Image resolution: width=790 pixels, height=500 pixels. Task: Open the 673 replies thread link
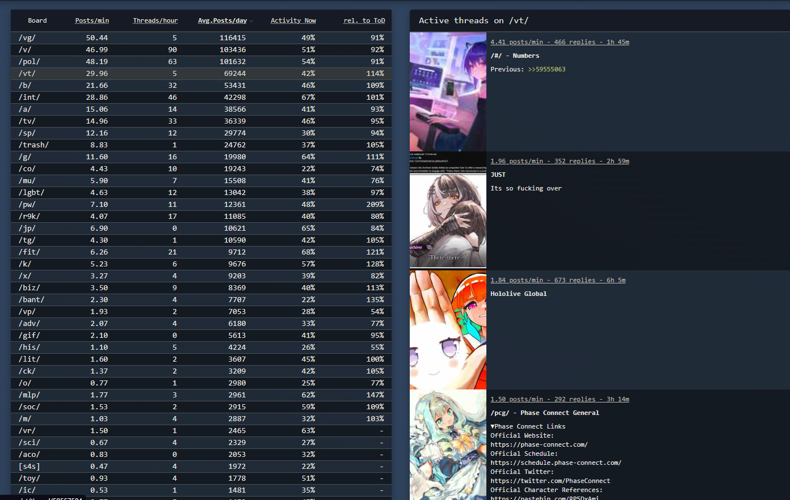click(557, 280)
